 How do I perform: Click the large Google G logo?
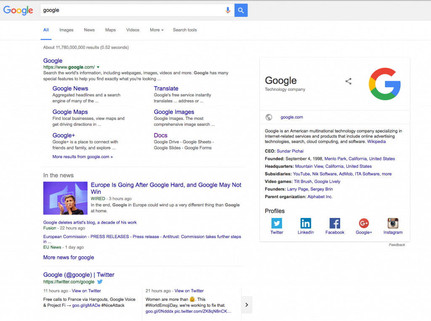pos(385,84)
